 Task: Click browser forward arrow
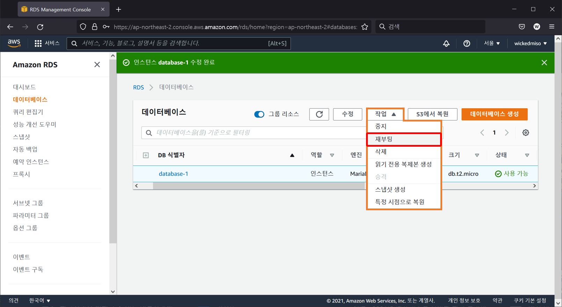pos(25,27)
